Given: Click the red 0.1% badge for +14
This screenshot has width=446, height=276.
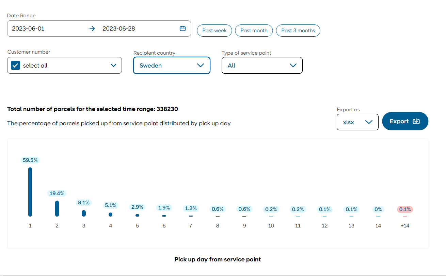Looking at the screenshot, I should 405,209.
